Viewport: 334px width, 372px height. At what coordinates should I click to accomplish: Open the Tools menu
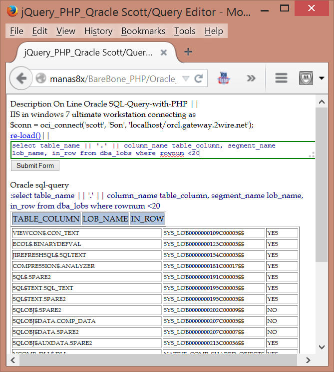point(185,31)
